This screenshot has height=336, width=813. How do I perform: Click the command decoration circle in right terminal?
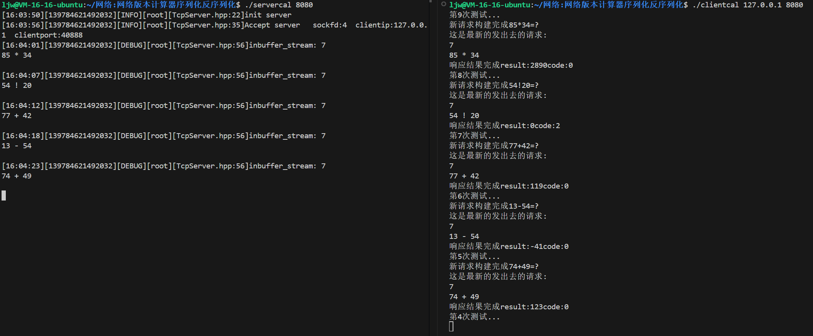coord(444,4)
